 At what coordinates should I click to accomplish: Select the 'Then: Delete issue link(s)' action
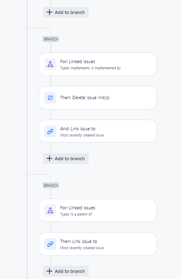[x=98, y=98]
